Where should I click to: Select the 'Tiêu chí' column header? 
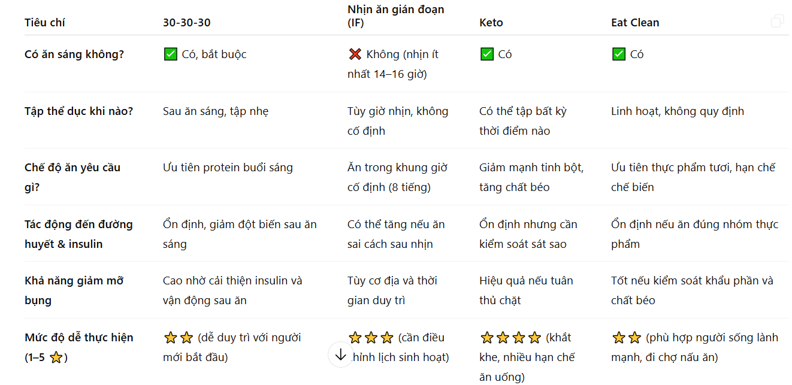click(45, 23)
